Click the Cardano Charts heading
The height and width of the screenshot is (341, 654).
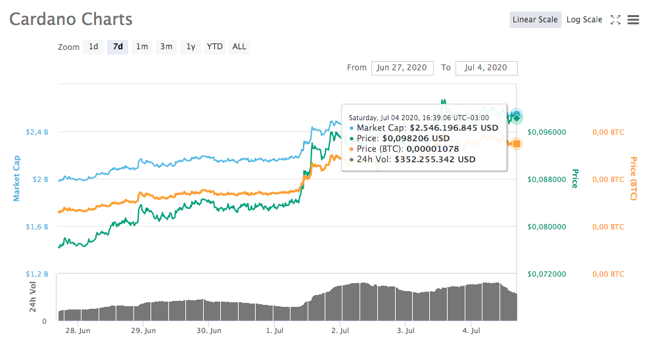pyautogui.click(x=71, y=19)
